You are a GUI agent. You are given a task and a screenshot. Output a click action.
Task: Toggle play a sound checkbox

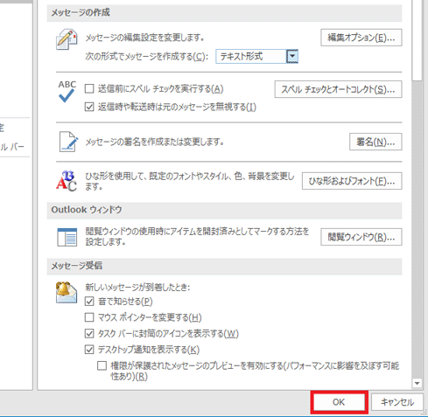coord(89,302)
